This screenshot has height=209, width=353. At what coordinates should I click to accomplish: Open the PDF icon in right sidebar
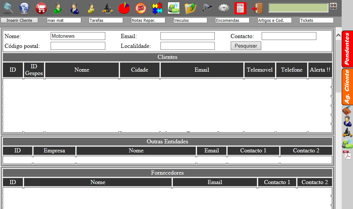pos(347,155)
